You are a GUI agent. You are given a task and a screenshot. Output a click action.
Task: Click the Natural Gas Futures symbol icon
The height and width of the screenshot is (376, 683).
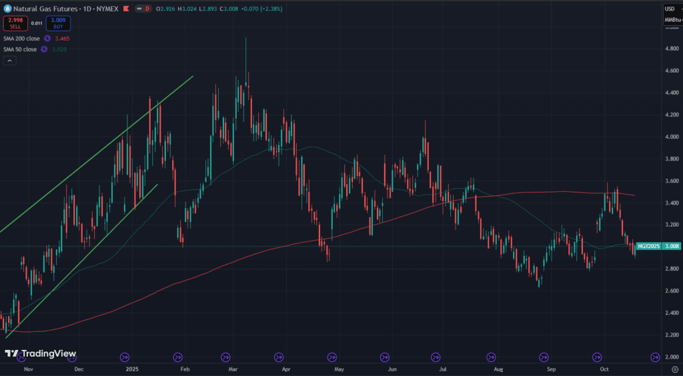point(7,9)
